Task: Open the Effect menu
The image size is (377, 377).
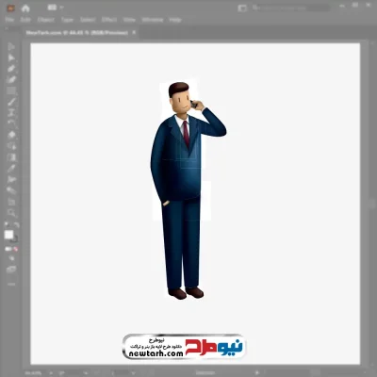Action: pos(109,20)
